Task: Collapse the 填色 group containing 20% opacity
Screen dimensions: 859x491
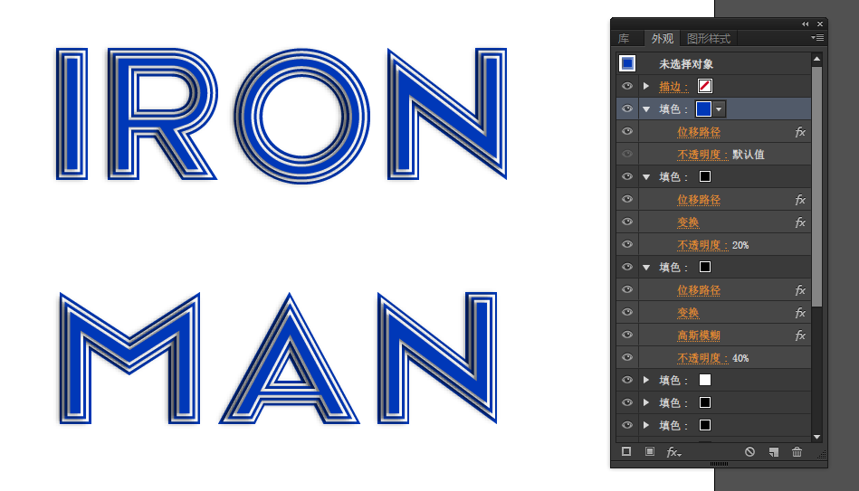Action: (x=646, y=177)
